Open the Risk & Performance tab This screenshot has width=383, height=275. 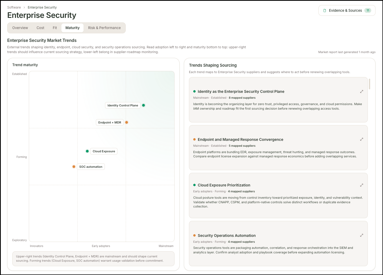click(x=104, y=28)
